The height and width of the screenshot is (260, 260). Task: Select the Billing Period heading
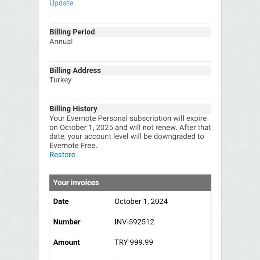click(x=72, y=32)
